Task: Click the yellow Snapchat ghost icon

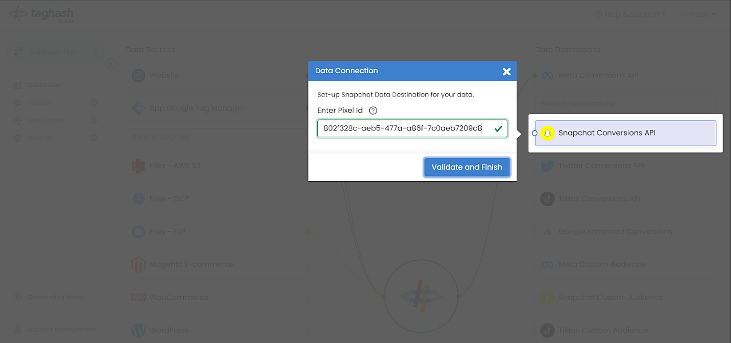Action: click(547, 133)
